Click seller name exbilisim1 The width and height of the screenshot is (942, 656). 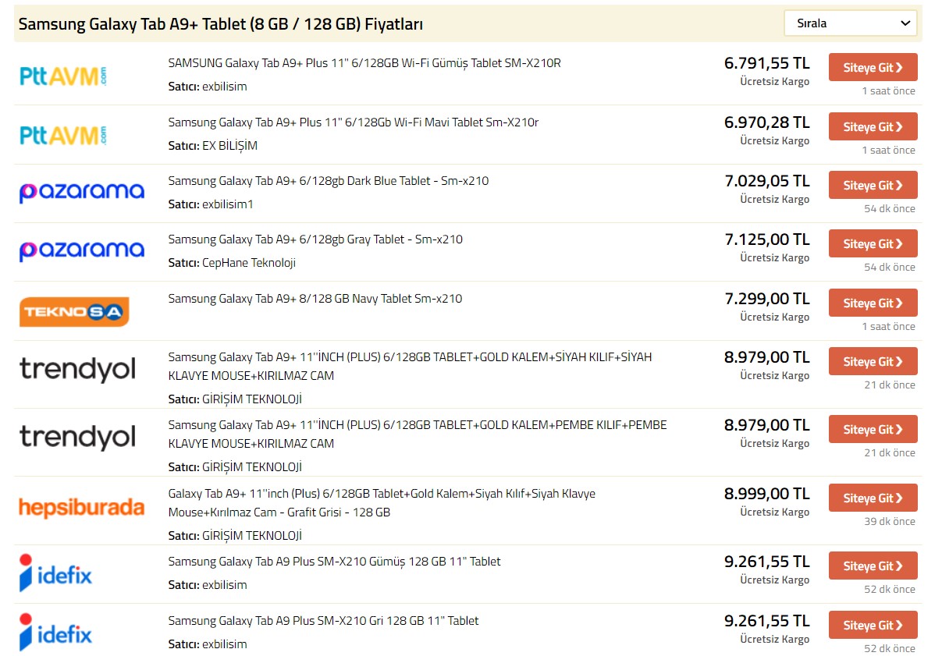(x=228, y=204)
